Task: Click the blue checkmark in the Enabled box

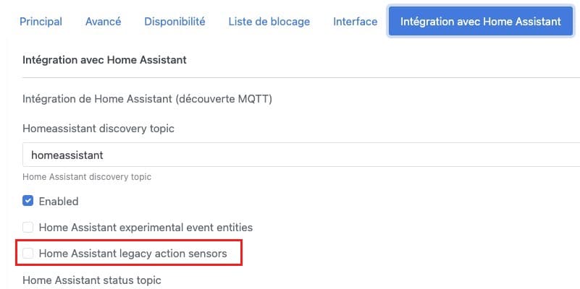Action: tap(28, 201)
